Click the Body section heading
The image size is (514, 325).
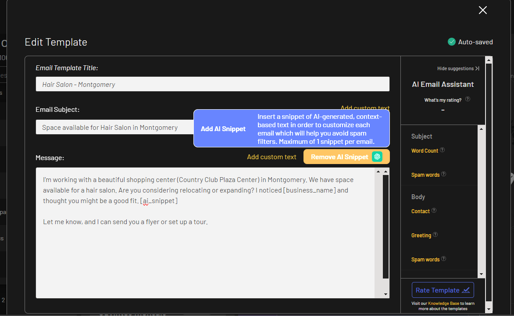418,197
